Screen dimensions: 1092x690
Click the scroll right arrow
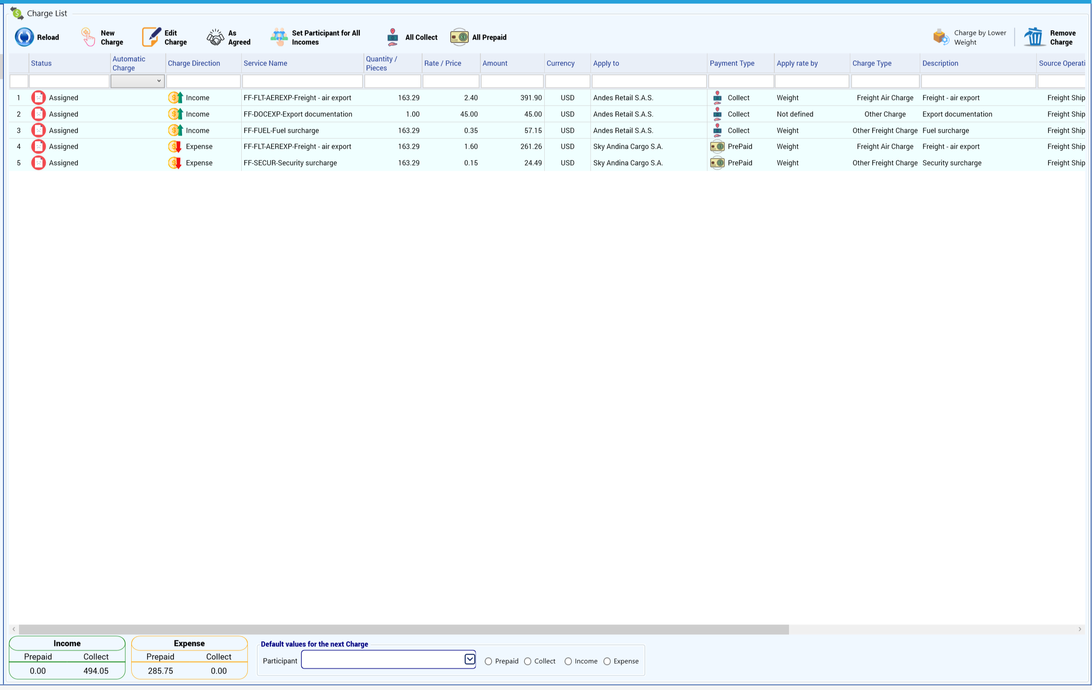(x=1080, y=629)
